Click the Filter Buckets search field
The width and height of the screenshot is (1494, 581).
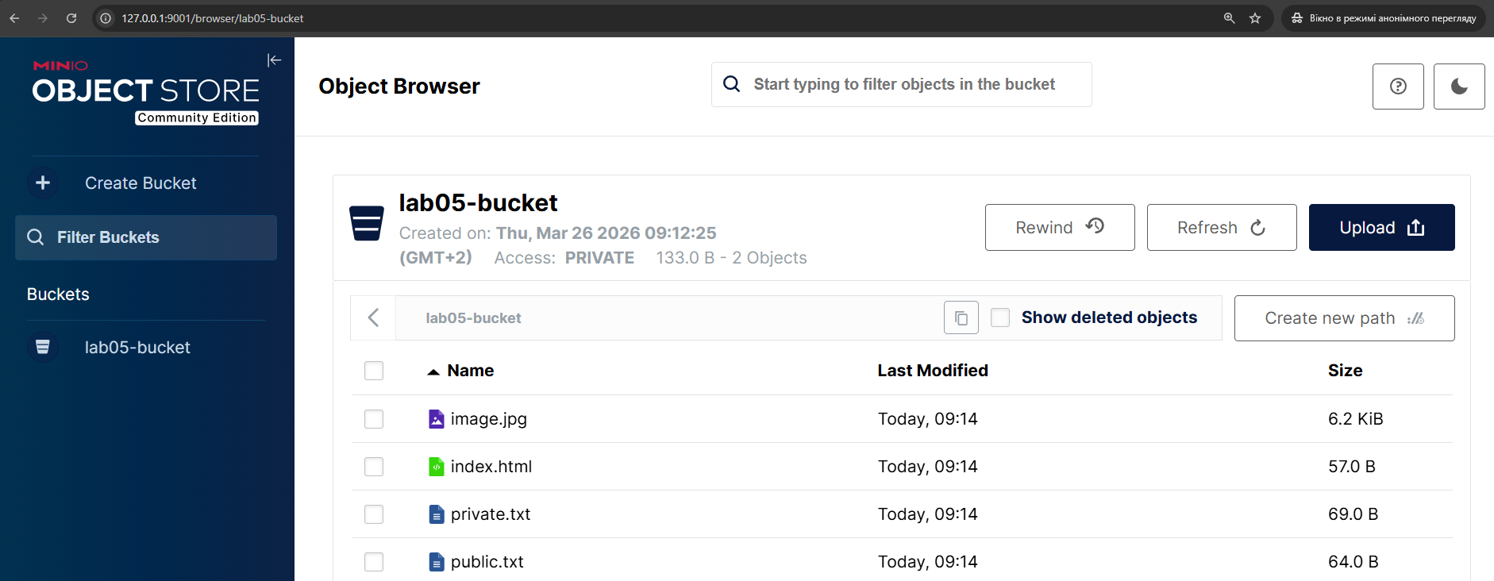click(x=146, y=237)
